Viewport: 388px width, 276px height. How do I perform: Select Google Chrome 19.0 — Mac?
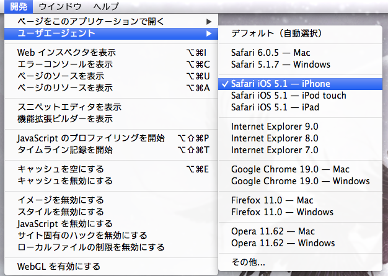[x=300, y=169]
